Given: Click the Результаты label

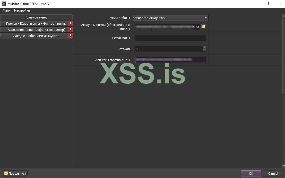Looking at the screenshot, I should tap(121, 38).
